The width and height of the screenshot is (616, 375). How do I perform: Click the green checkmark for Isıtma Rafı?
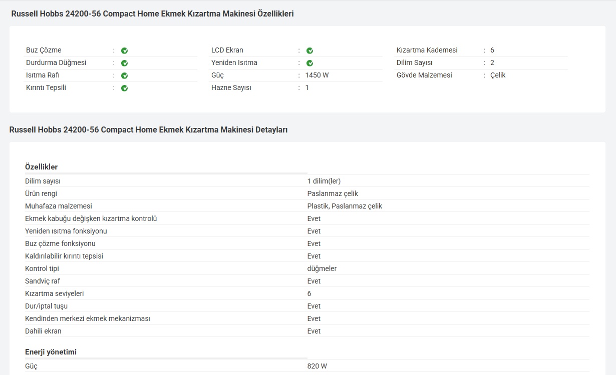pos(124,75)
